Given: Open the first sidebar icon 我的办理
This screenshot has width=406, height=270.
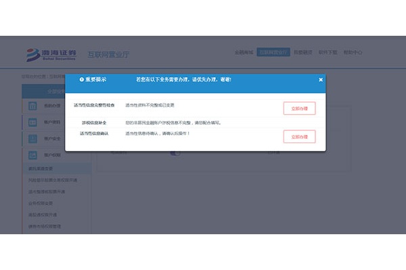Looking at the screenshot, I should coord(32,106).
